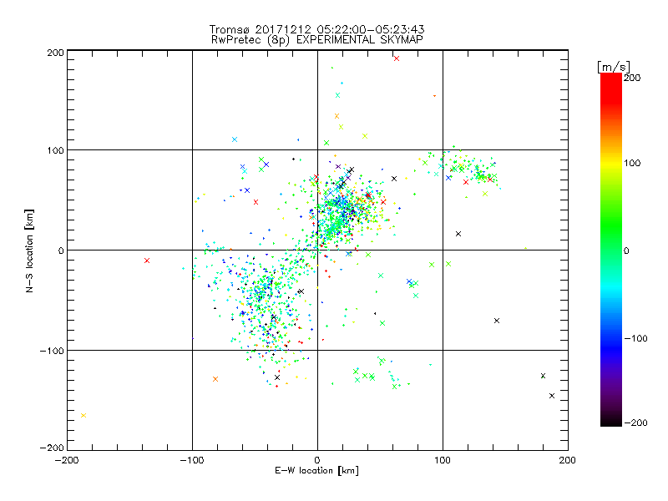Click the N-S axis "0" tick label
The image size is (668, 501).
61,250
